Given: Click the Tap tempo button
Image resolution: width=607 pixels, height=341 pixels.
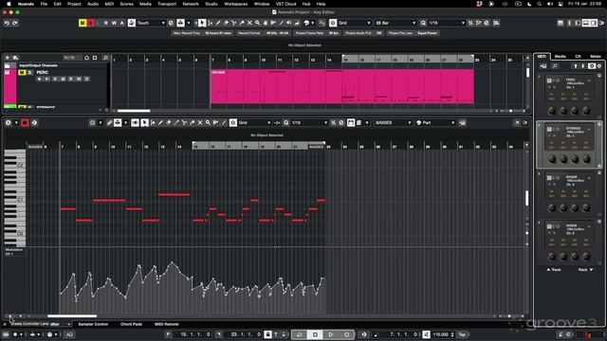Looking at the screenshot, I should click(x=462, y=334).
